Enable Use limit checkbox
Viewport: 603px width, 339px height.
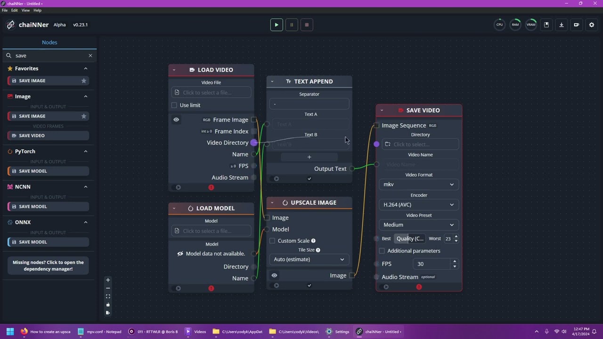[x=174, y=105]
